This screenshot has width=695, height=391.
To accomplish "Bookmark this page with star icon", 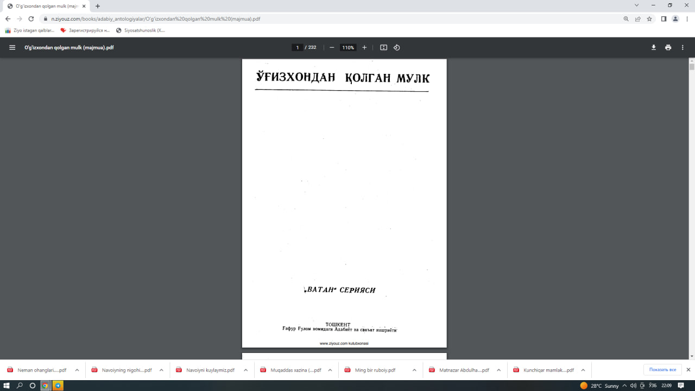I will coord(649,18).
